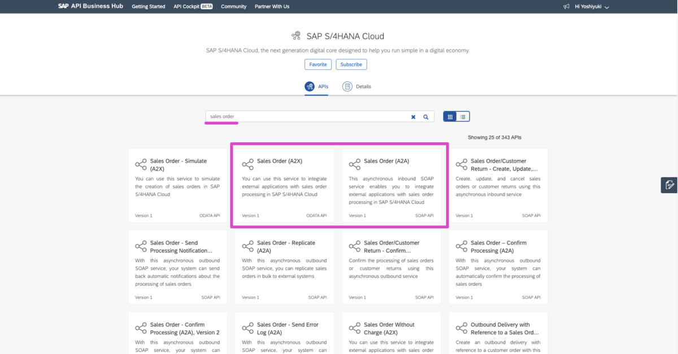Click the feedback pencil icon at right edge

670,185
